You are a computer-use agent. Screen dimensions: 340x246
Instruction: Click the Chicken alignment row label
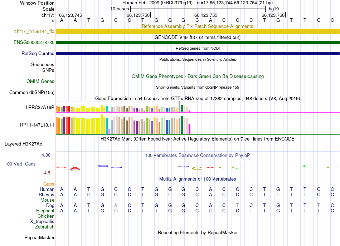46,216
